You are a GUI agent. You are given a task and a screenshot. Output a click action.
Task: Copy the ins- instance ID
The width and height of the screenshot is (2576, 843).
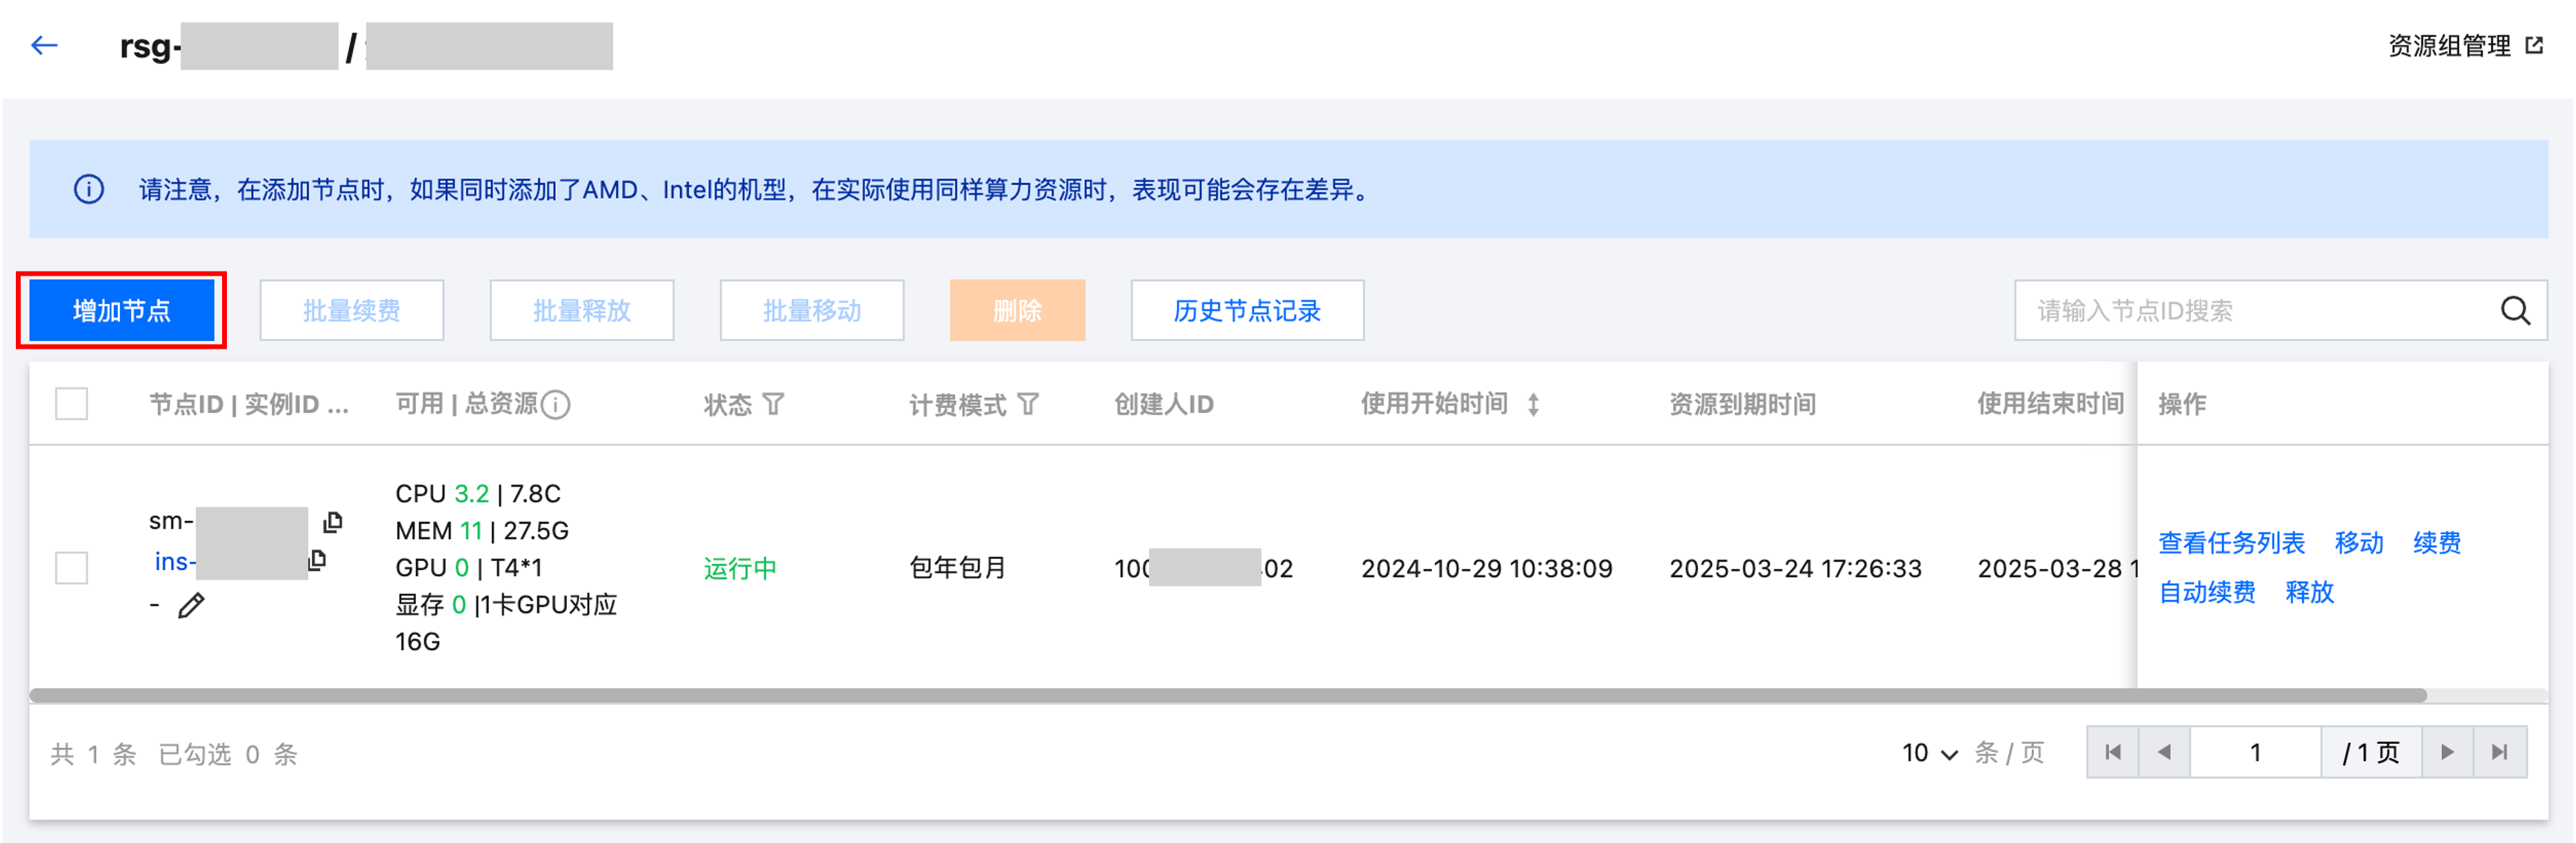318,561
